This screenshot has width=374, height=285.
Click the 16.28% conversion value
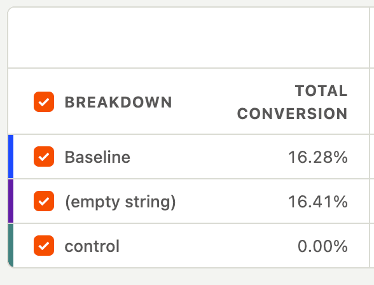point(318,157)
